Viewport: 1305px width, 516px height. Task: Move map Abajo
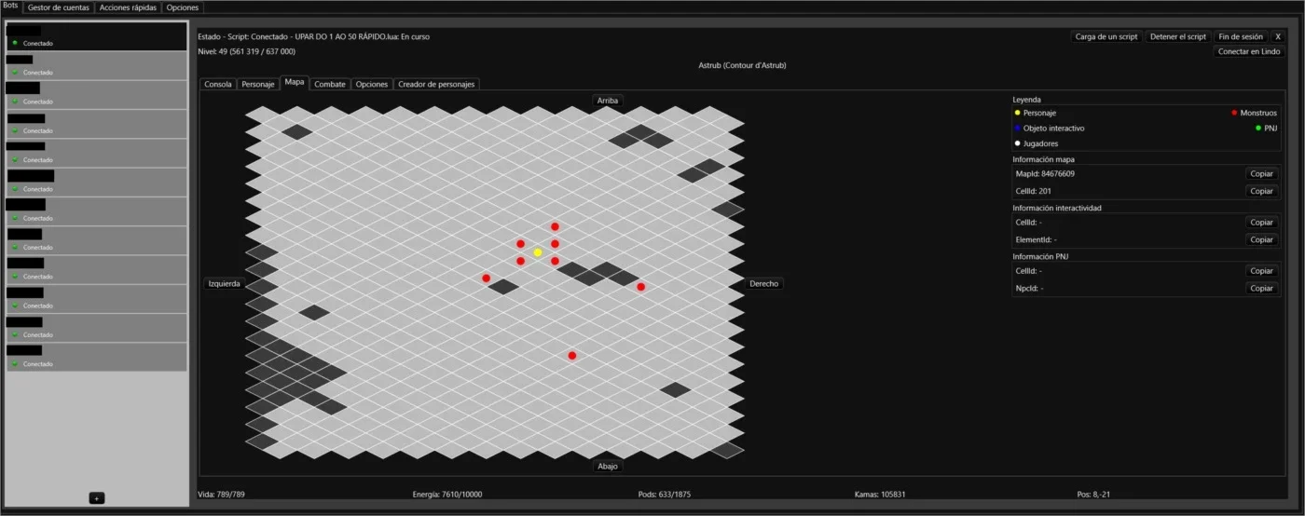coord(608,466)
